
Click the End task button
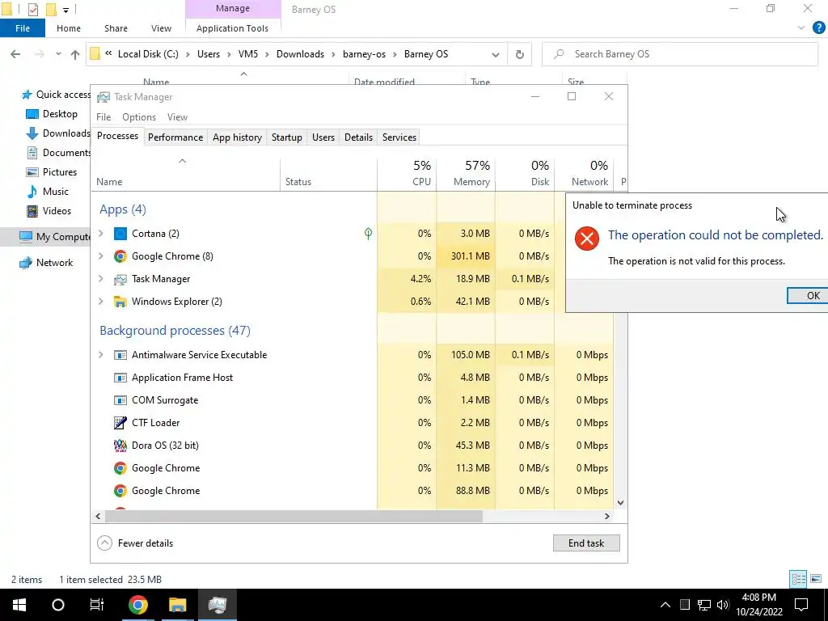[586, 543]
